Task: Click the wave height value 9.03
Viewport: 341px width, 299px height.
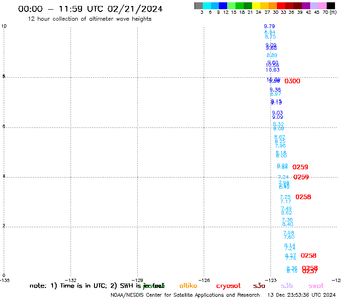Action: (277, 113)
